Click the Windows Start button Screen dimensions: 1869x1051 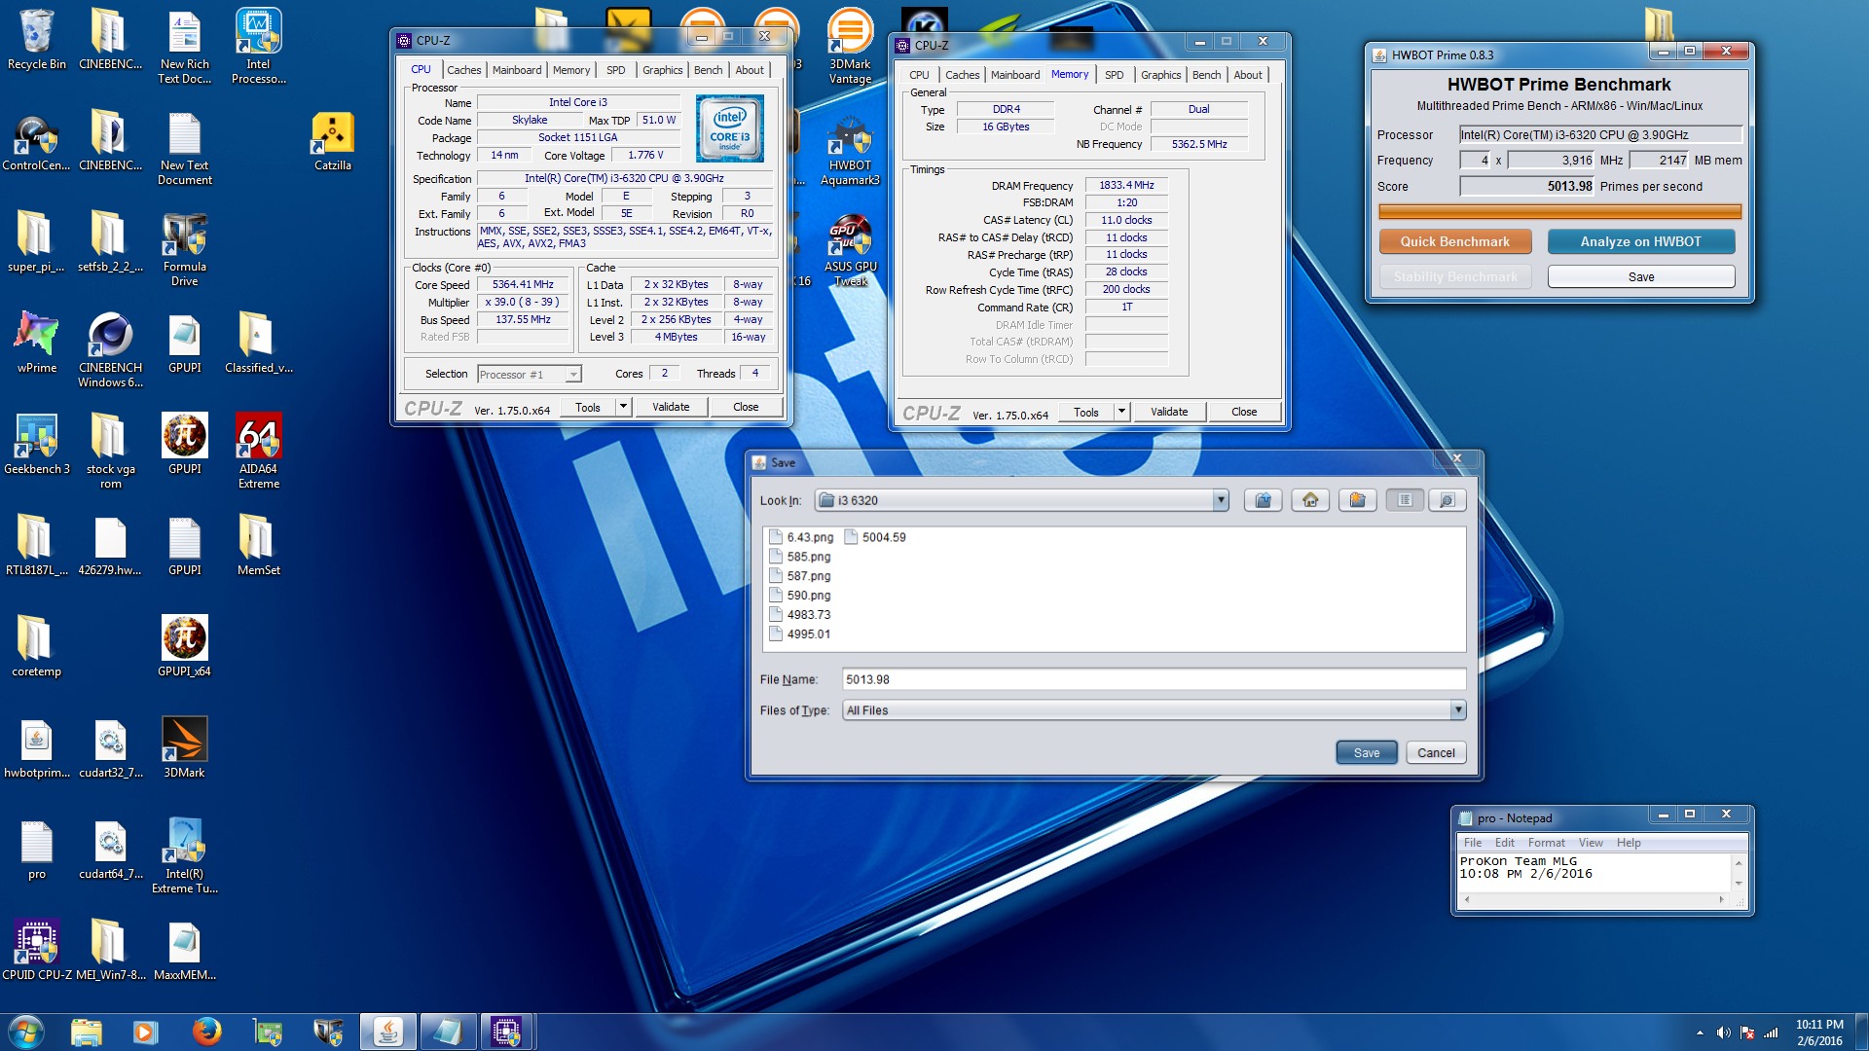point(26,1032)
